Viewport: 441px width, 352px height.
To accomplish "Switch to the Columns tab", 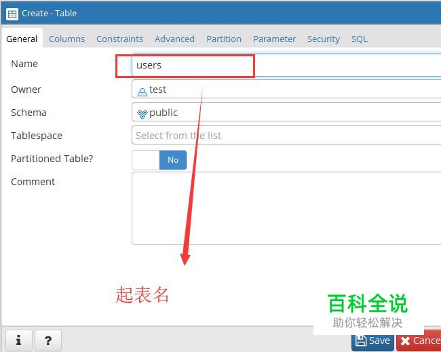I will (x=66, y=39).
